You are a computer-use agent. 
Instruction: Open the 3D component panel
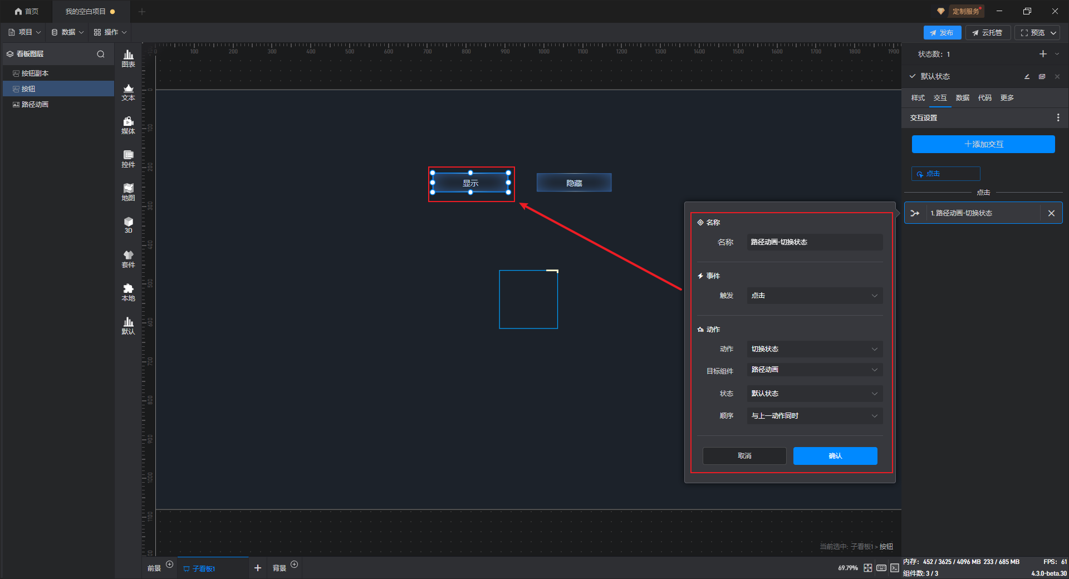128,225
